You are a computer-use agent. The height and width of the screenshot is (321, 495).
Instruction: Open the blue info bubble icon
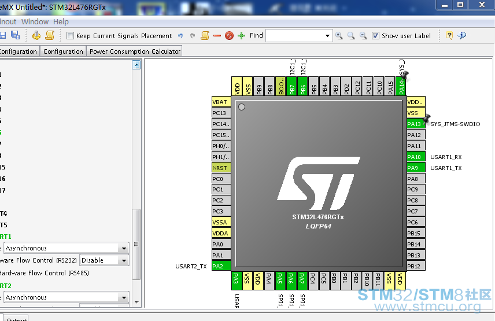462,35
